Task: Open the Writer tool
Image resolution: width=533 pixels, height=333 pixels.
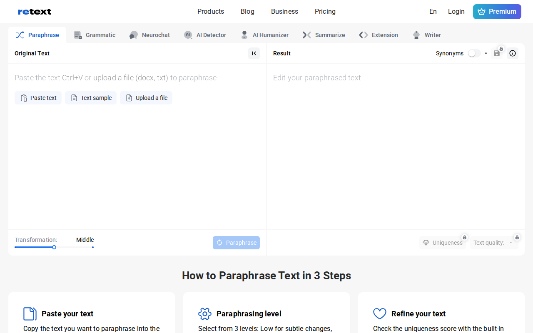Action: coord(427,35)
